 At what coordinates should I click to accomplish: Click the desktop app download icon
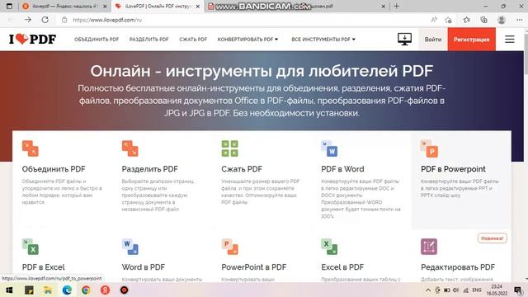click(404, 39)
